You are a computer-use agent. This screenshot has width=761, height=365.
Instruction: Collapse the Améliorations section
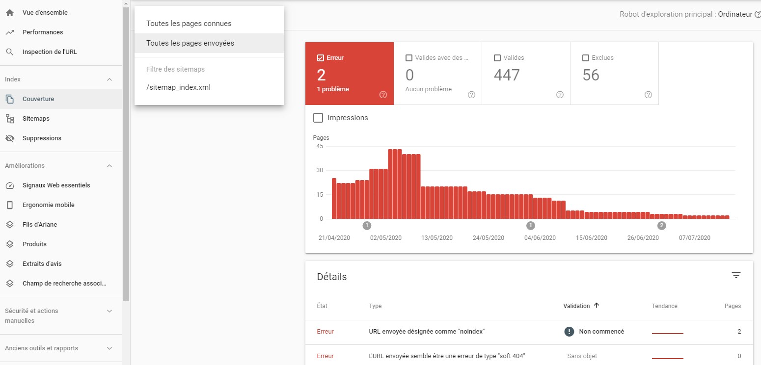click(x=109, y=166)
